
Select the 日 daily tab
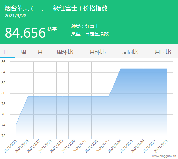tap(6, 52)
